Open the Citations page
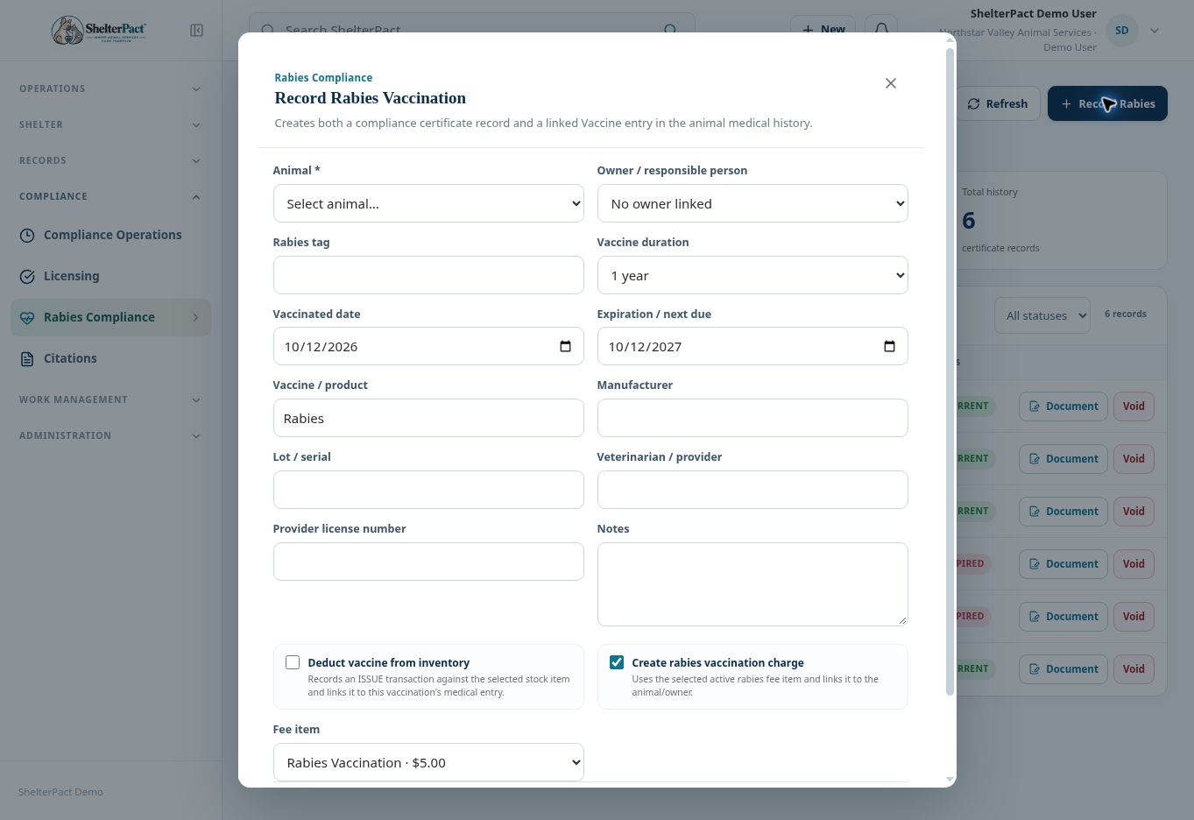 pos(110,358)
